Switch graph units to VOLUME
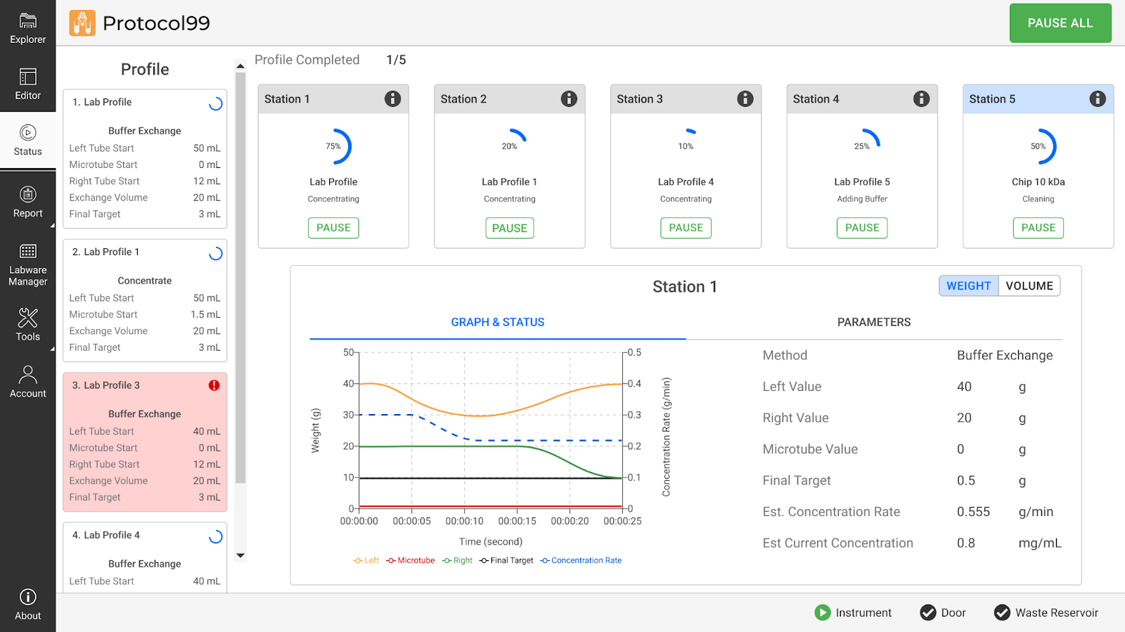Screen dimensions: 1125x632 coord(1029,286)
